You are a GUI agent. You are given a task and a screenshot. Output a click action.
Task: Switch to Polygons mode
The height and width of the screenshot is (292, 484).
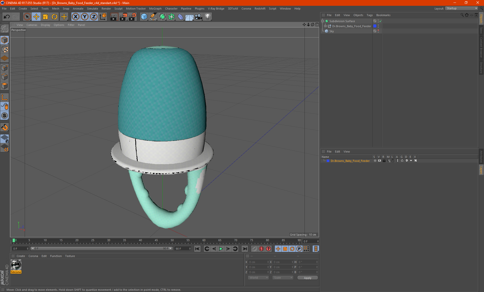pos(5,86)
